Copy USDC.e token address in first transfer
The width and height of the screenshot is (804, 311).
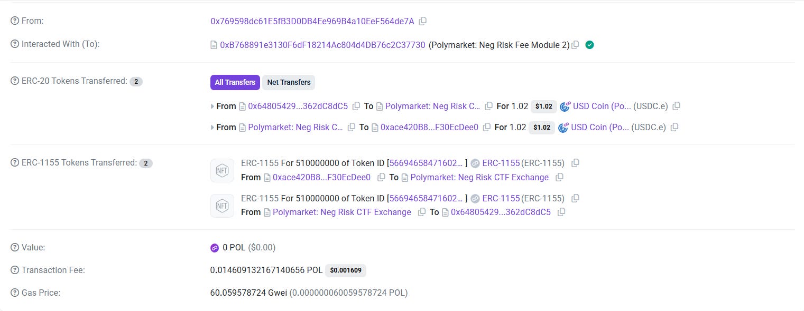tap(676, 106)
